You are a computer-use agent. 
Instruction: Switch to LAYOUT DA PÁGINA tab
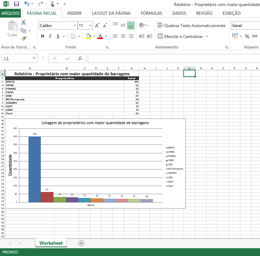[111, 13]
